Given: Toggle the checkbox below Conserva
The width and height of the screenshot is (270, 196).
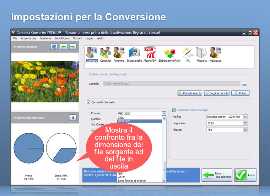Looking at the screenshot, I should point(93,130).
